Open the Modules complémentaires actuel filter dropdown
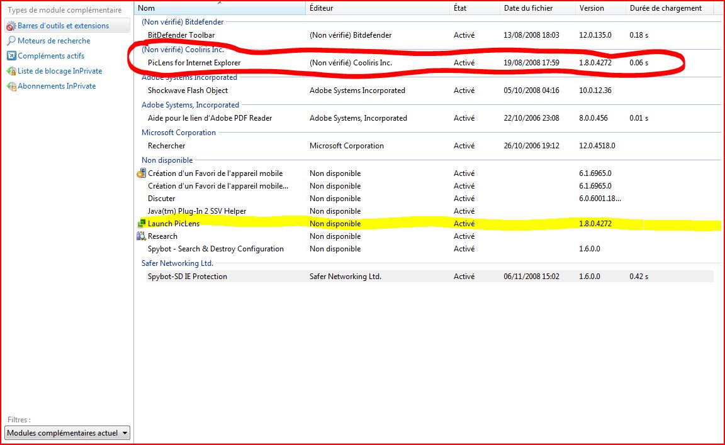725x445 pixels. (x=67, y=433)
